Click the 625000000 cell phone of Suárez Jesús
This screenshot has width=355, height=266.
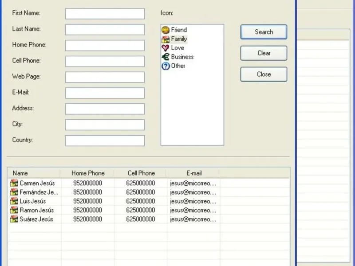(141, 219)
